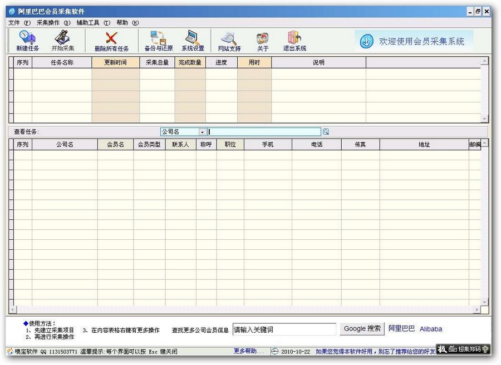This screenshot has width=501, height=365.
Task: Click the recommend-to-friends message in the status bar
Action: coord(375,351)
